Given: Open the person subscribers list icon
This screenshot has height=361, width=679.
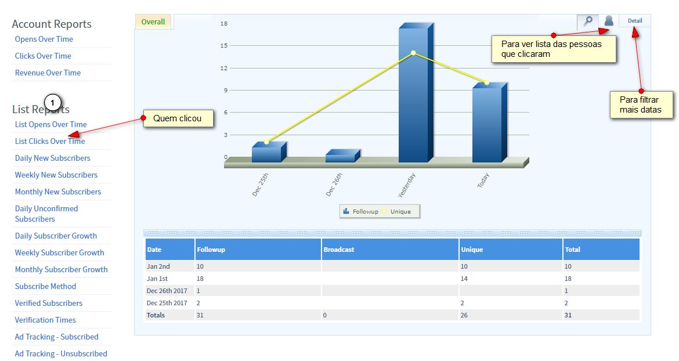Looking at the screenshot, I should pos(608,21).
